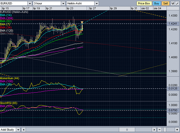The width and height of the screenshot is (180, 133).
Task: Click the SMA (100) study label
Action: click(7, 34)
